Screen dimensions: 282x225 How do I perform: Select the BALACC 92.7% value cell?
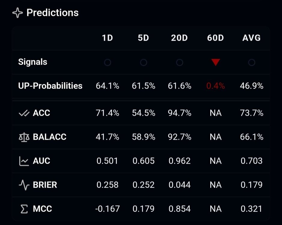click(179, 137)
